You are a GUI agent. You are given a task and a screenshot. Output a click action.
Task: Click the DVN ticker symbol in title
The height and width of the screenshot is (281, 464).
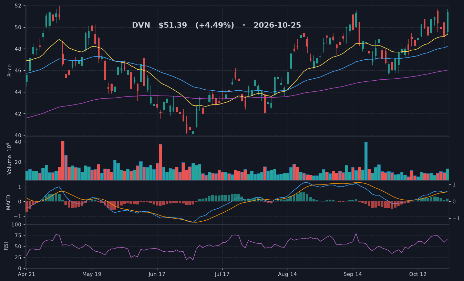[x=141, y=25]
